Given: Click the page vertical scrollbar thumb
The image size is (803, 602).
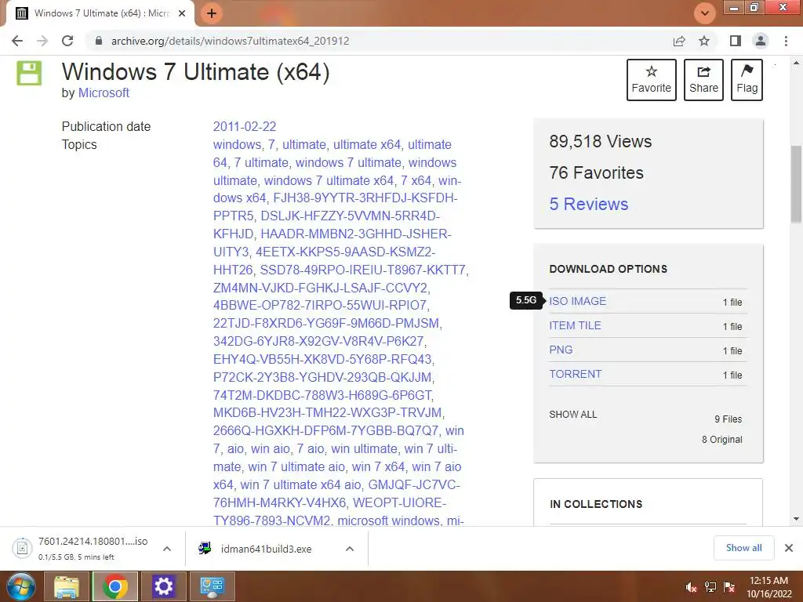Looking at the screenshot, I should click(x=796, y=184).
